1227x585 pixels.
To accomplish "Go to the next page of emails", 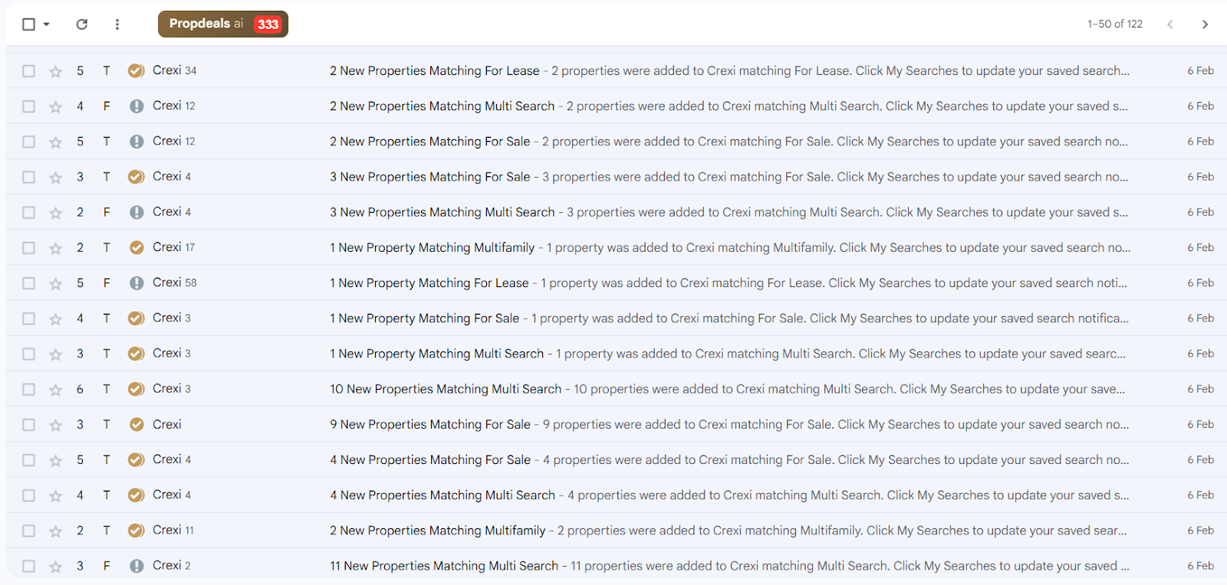I will pyautogui.click(x=1205, y=25).
